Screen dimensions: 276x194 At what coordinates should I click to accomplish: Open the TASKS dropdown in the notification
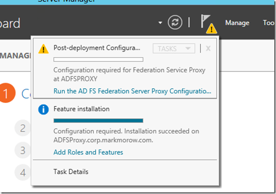pyautogui.click(x=174, y=49)
